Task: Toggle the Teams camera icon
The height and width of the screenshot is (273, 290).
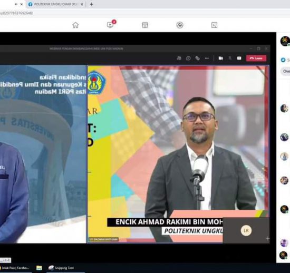Action: point(220,58)
